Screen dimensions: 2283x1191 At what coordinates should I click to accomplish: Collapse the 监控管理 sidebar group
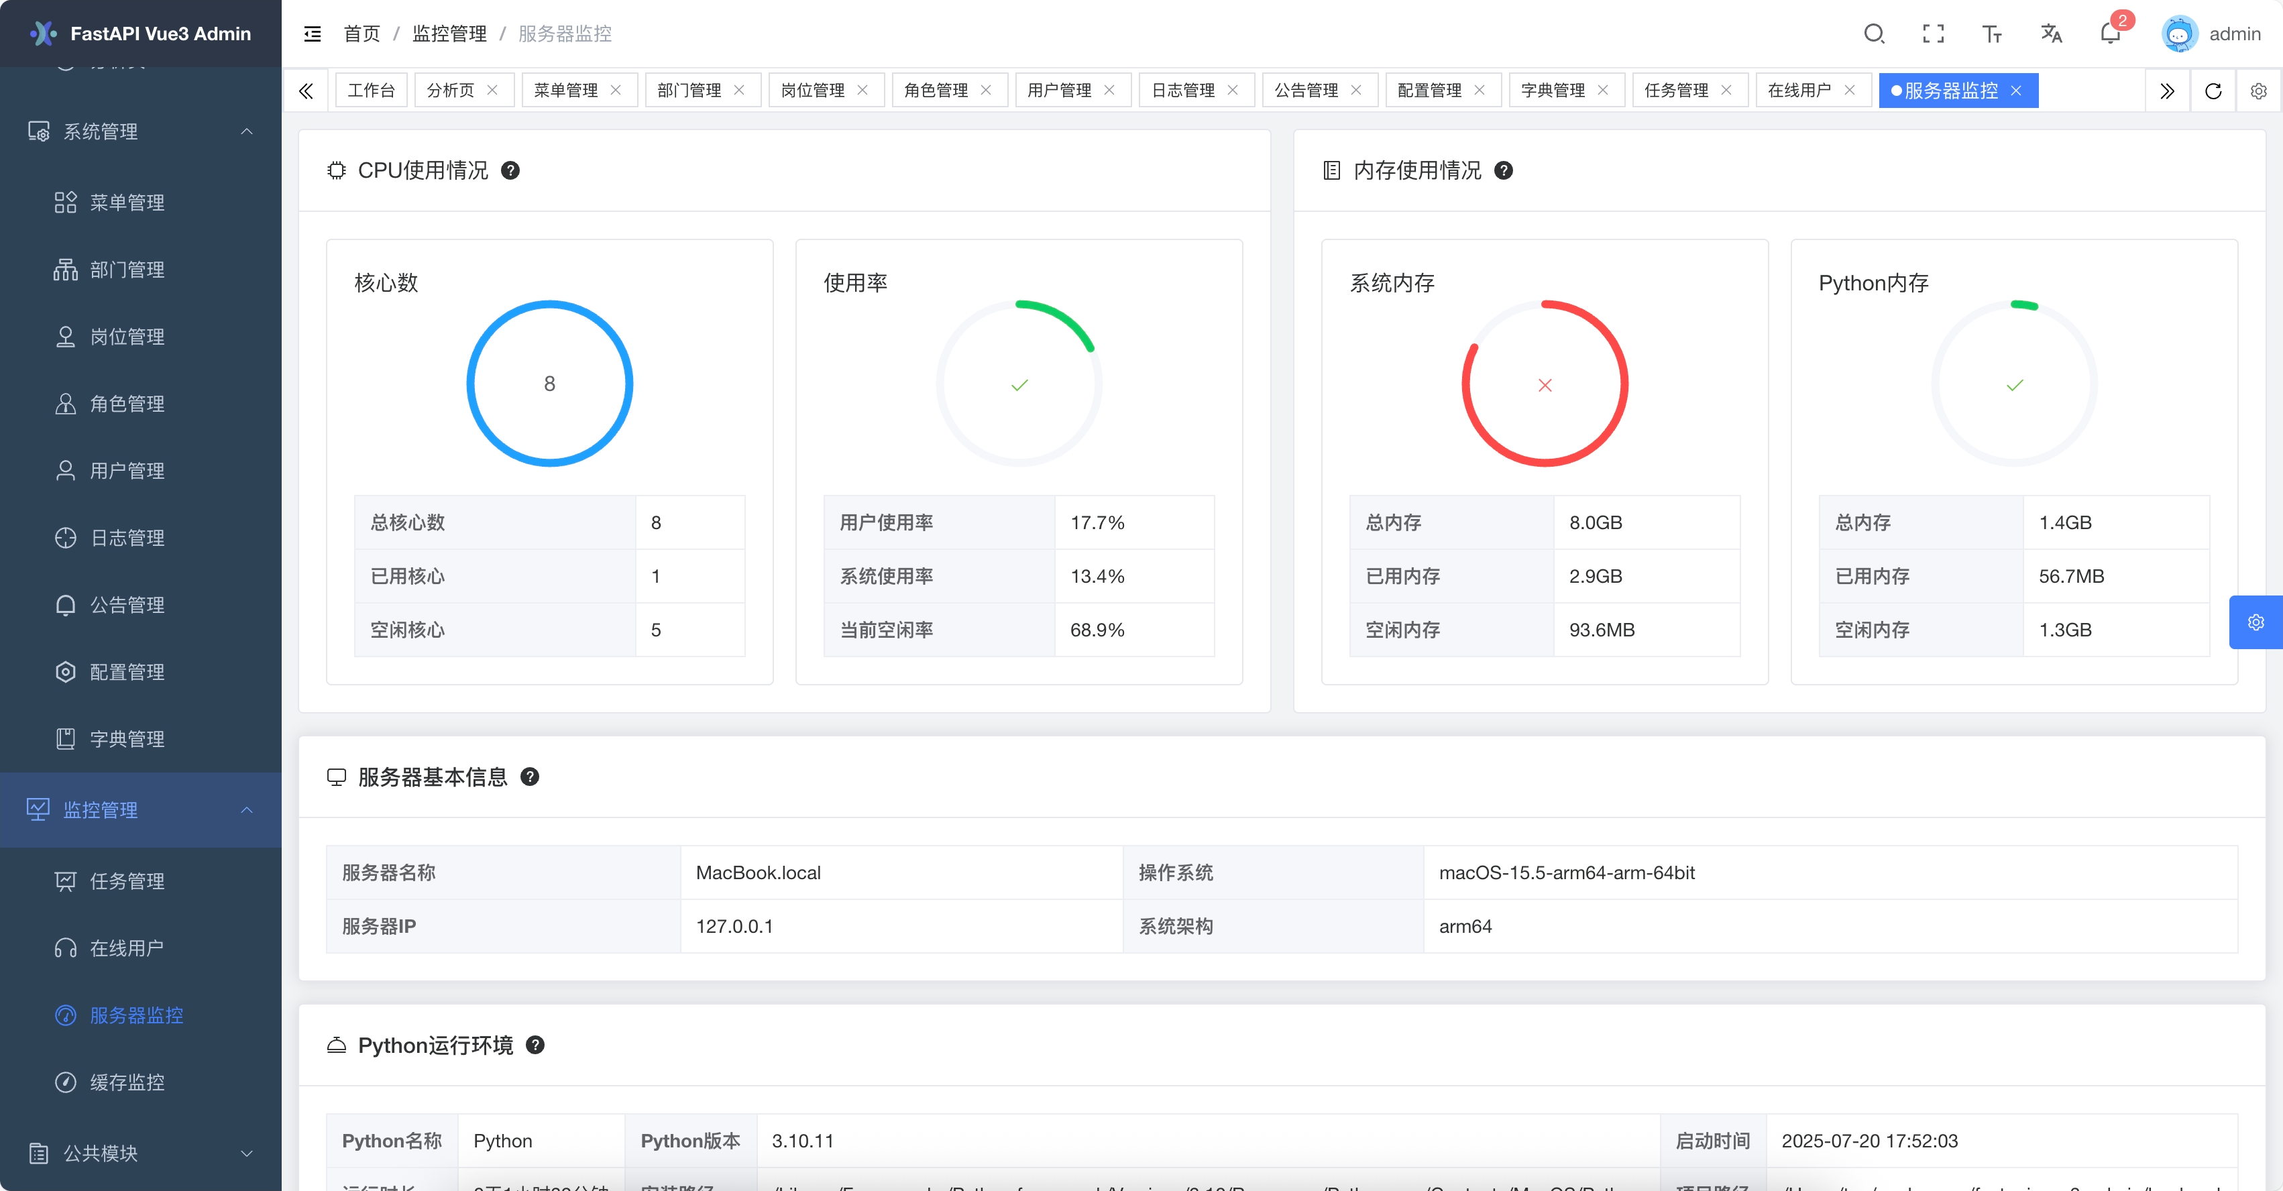click(x=141, y=810)
